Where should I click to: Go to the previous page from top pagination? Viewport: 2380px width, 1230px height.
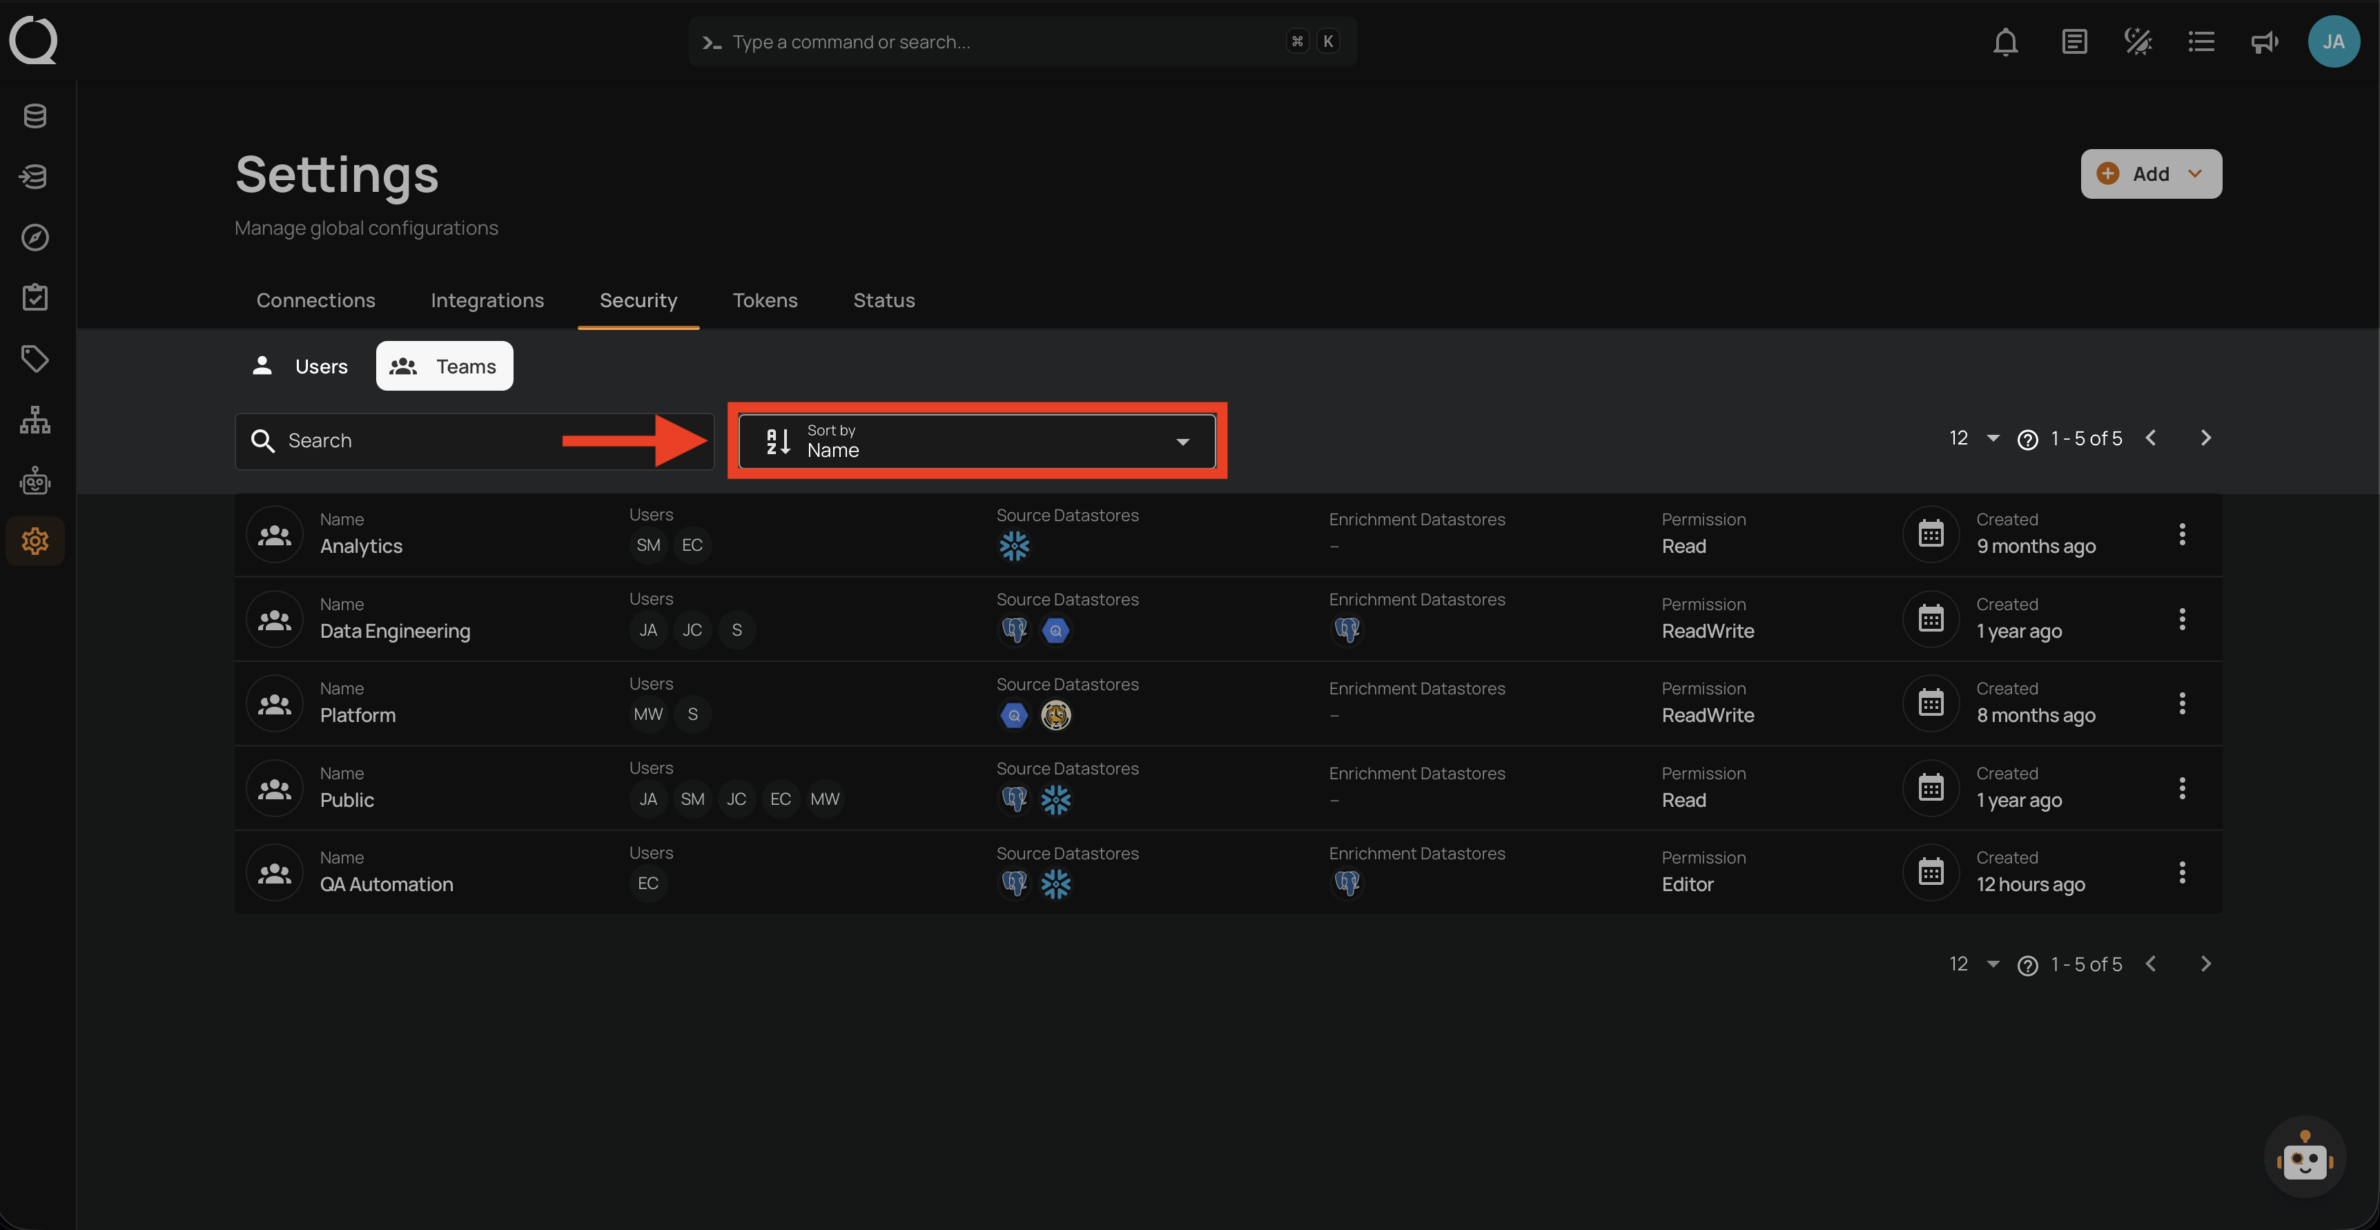(2152, 439)
